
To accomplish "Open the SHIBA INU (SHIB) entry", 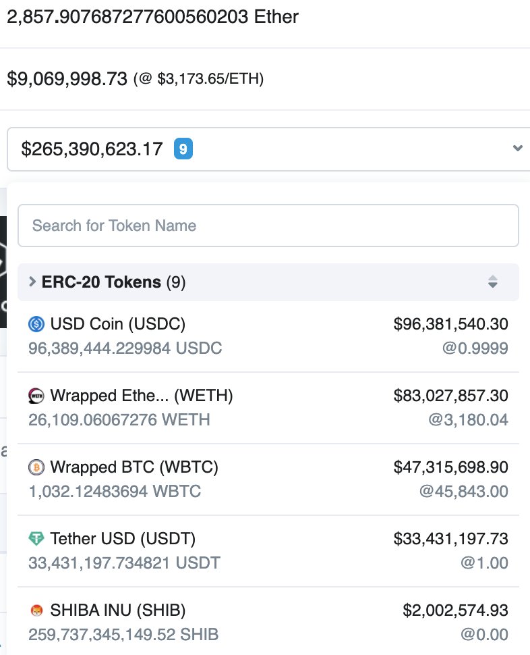I will [117, 610].
